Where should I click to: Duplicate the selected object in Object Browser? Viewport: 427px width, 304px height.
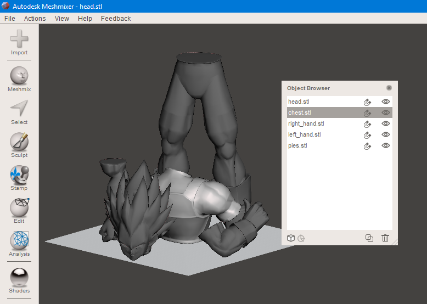pyautogui.click(x=369, y=238)
